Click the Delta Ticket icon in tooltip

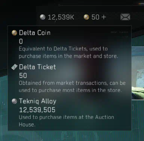pyautogui.click(x=14, y=67)
